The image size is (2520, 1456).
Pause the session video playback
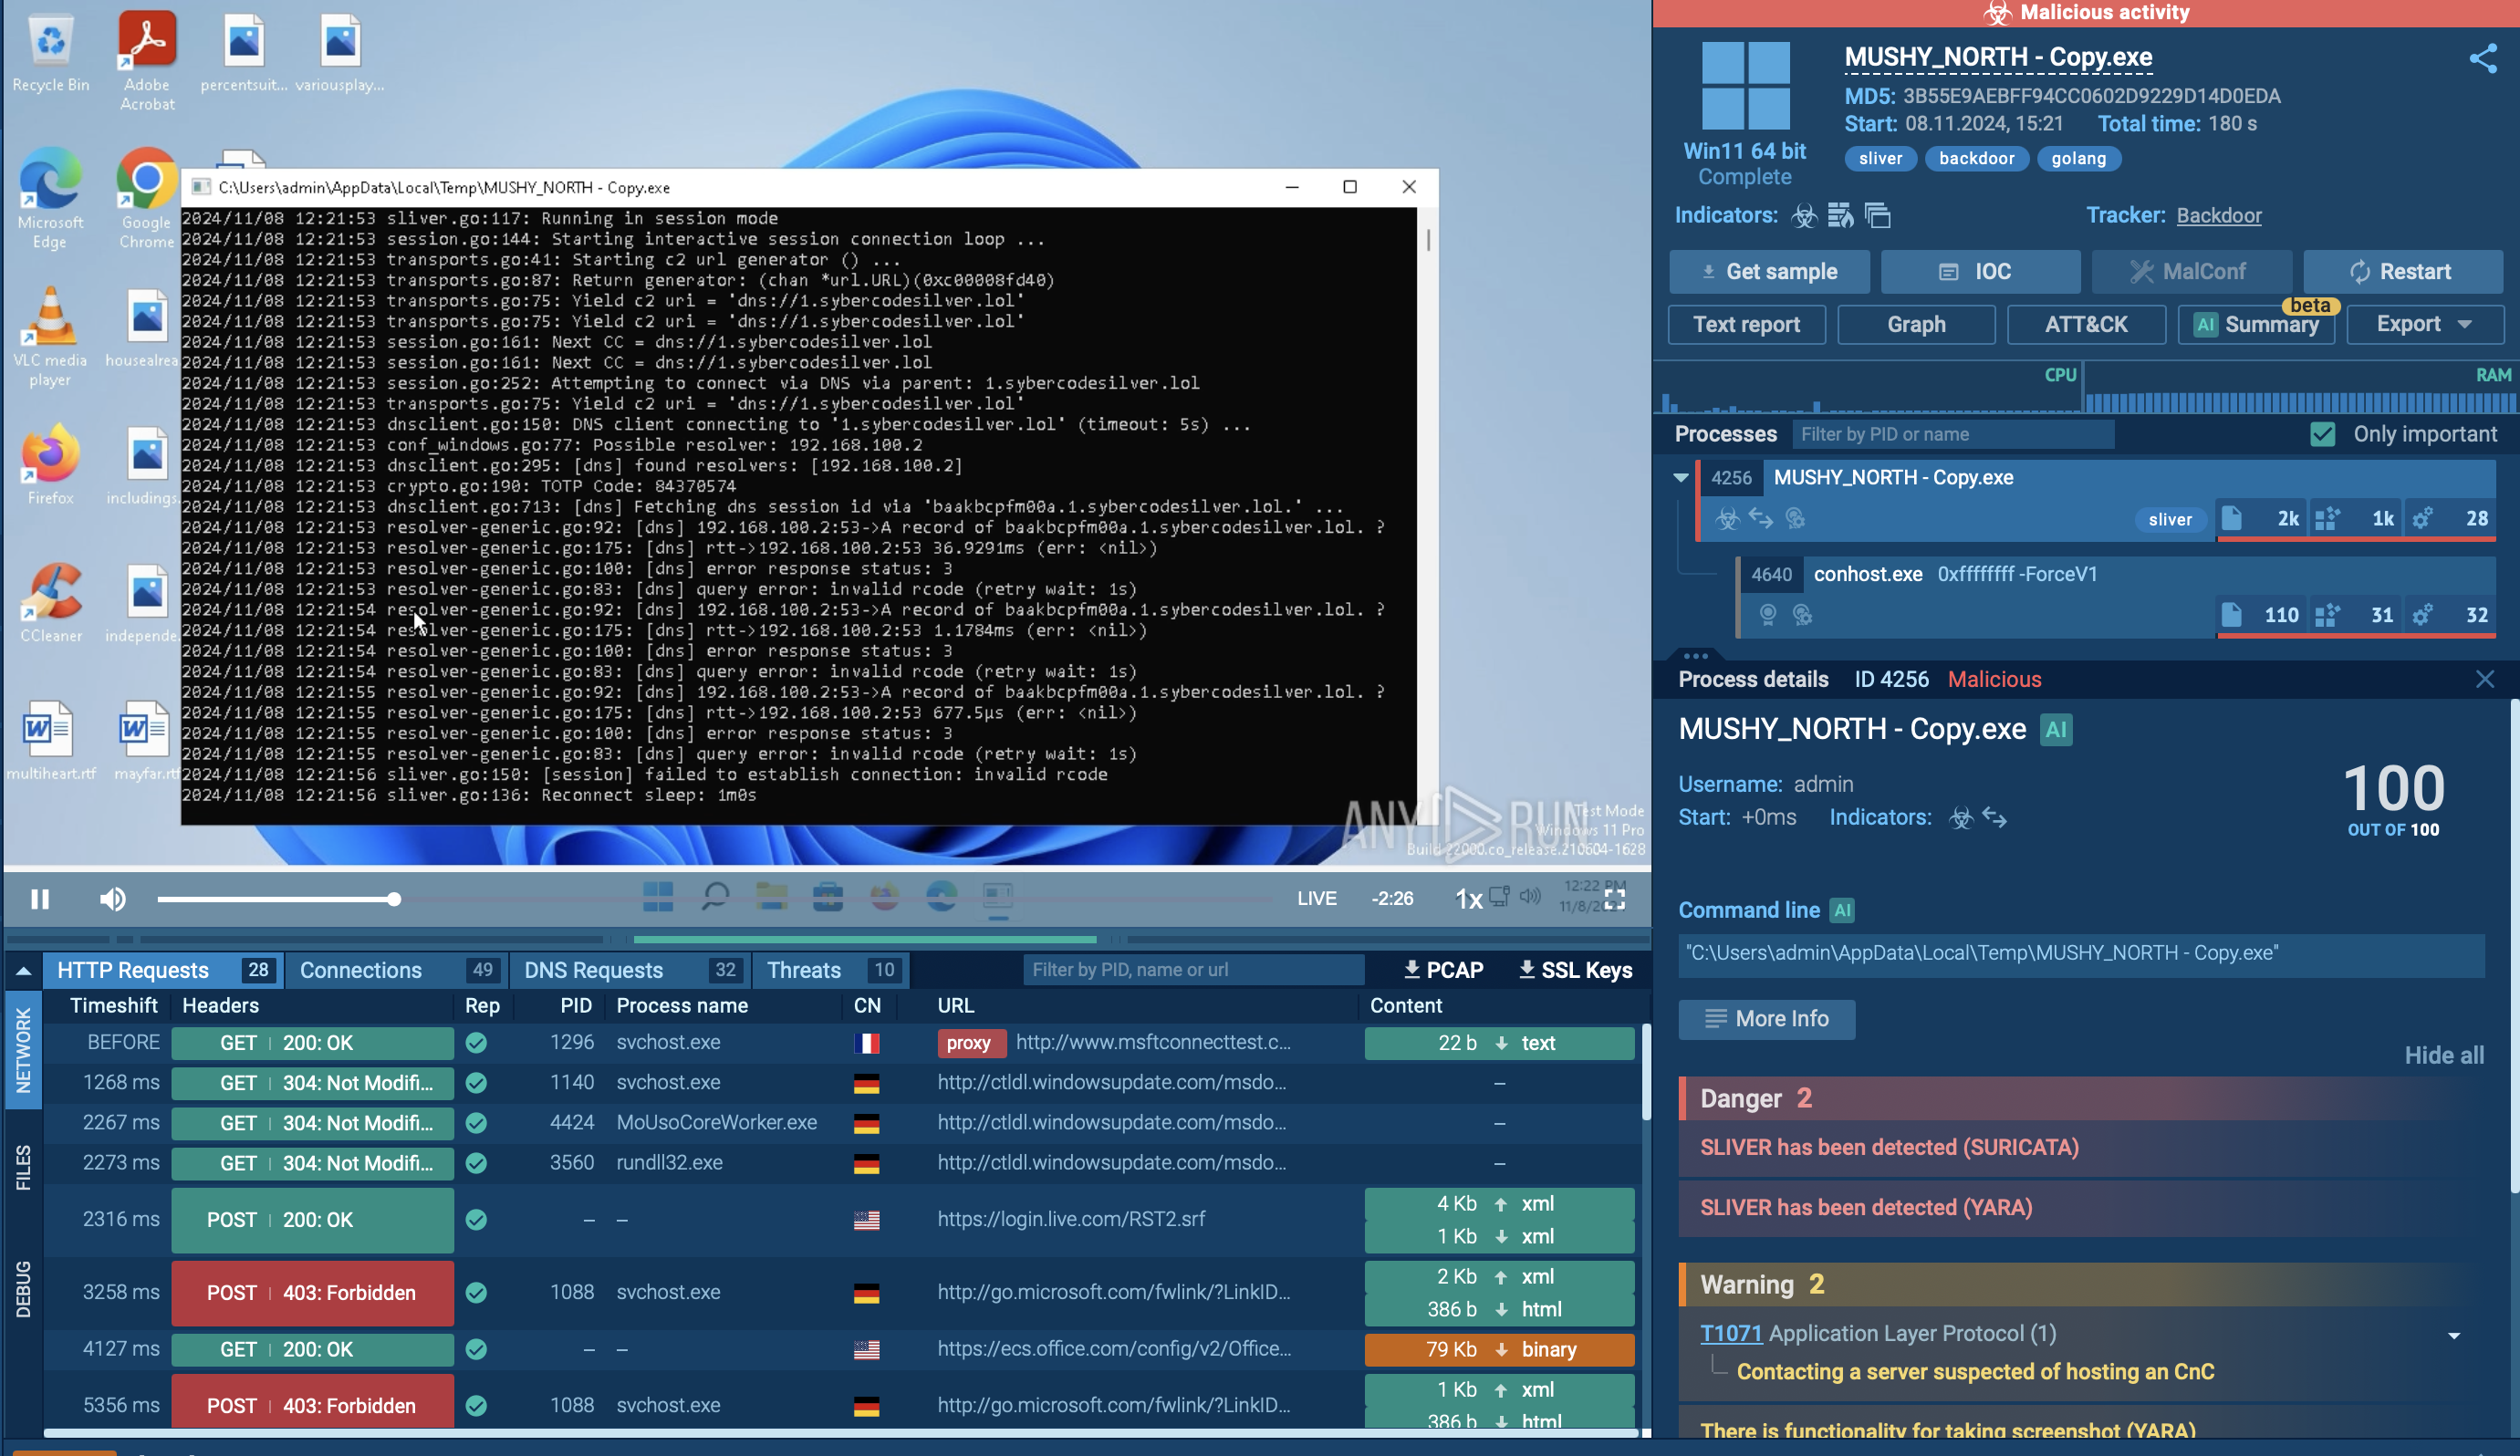click(x=40, y=899)
